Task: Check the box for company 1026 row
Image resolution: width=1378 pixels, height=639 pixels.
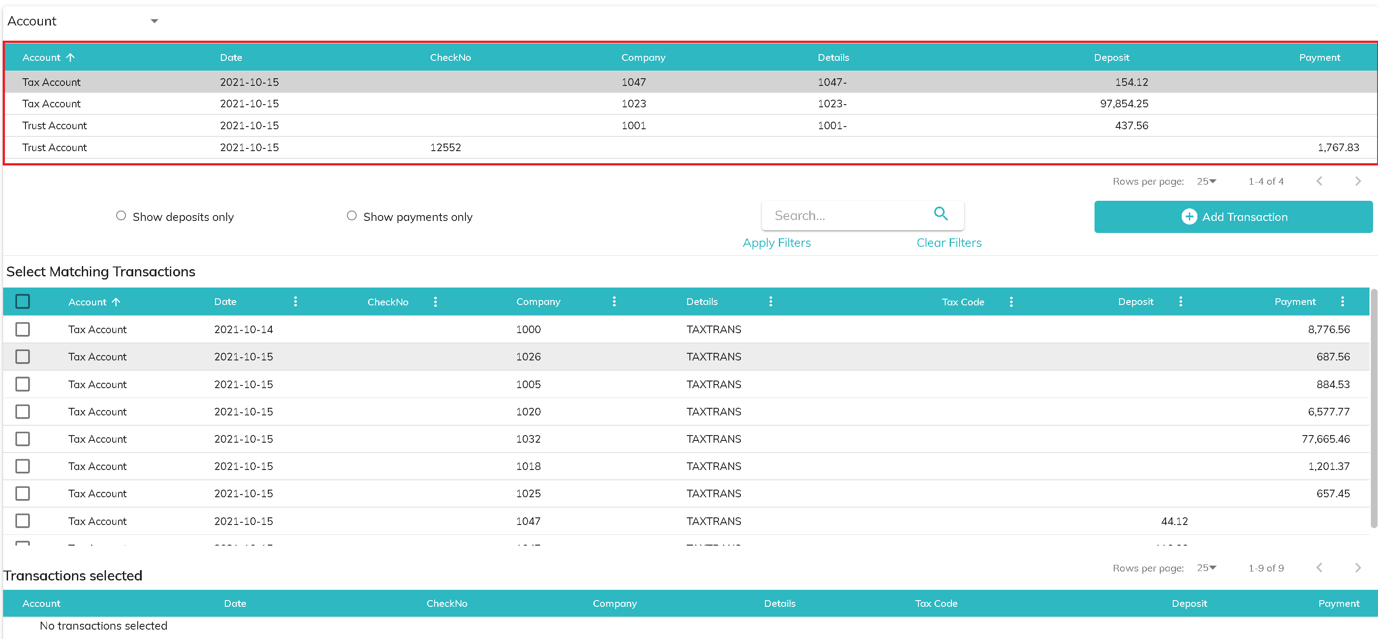Action: tap(22, 356)
